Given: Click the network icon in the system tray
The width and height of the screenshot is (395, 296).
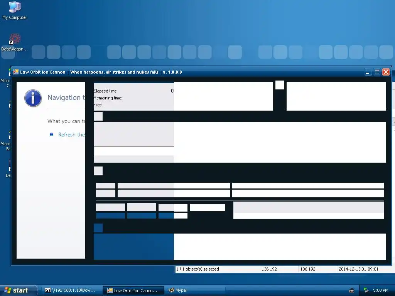Looking at the screenshot, I should point(366,290).
